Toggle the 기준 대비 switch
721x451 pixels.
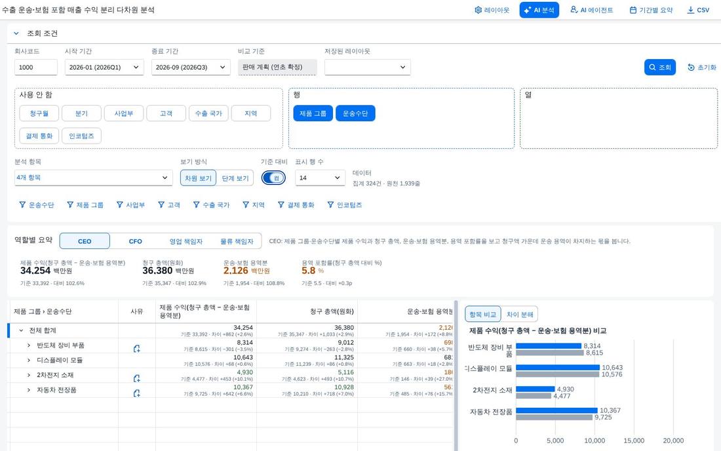[273, 178]
